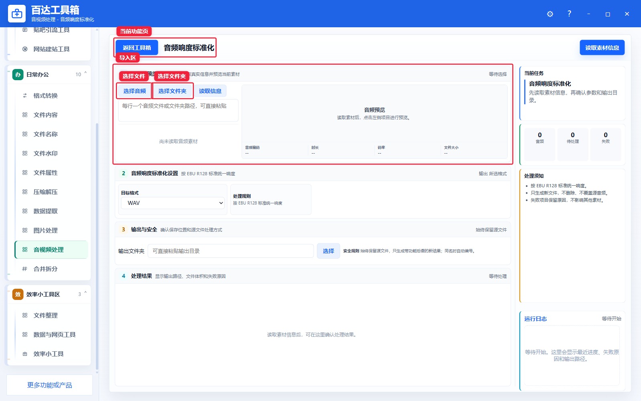
Task: Click the 百达工具箱 app logo icon
Action: click(x=17, y=14)
